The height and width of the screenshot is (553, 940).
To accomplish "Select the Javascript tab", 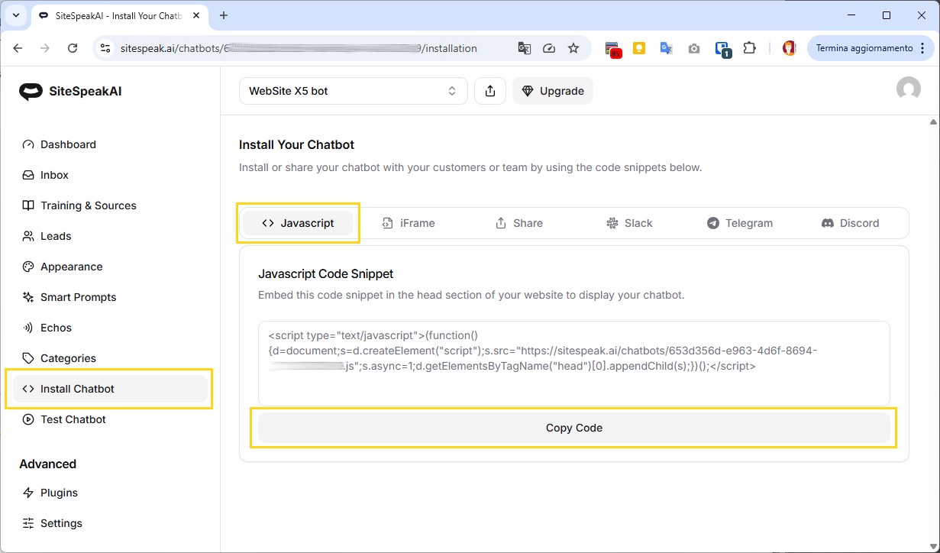I will tap(298, 223).
